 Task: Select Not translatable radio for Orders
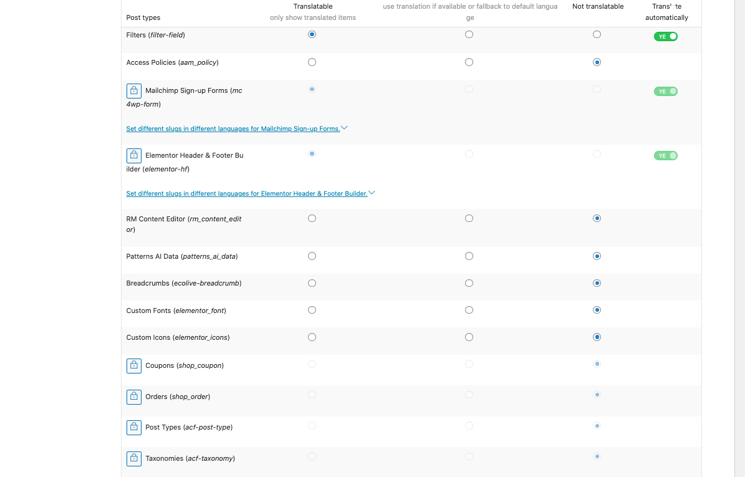pos(597,395)
